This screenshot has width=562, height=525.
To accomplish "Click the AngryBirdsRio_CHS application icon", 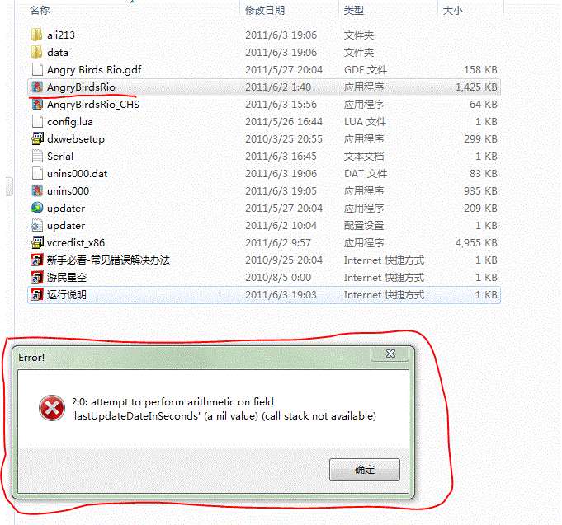I will click(x=37, y=104).
